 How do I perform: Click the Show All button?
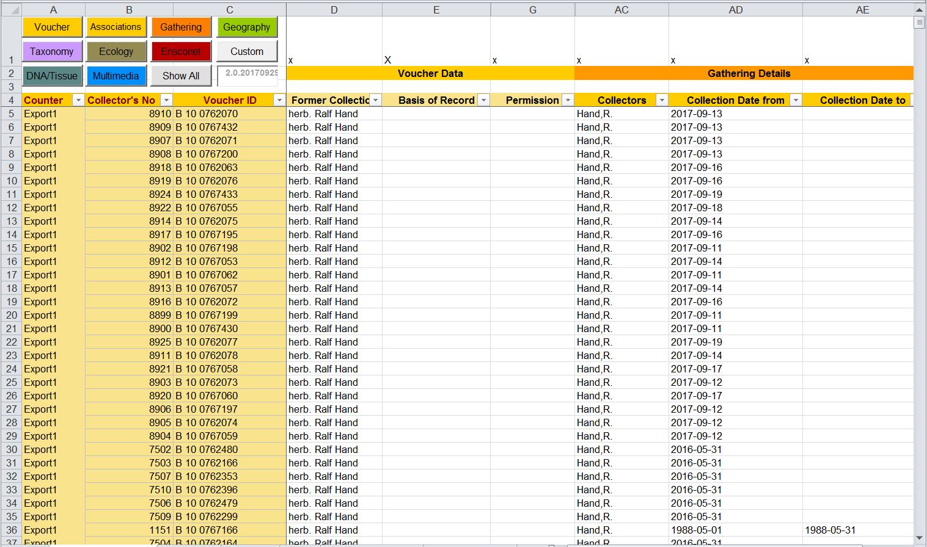(x=181, y=76)
